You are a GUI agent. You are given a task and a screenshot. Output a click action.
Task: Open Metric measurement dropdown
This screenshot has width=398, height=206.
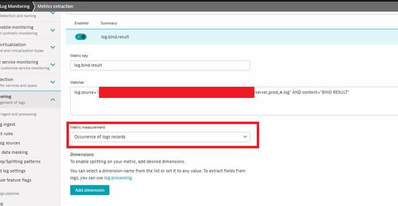click(x=160, y=137)
